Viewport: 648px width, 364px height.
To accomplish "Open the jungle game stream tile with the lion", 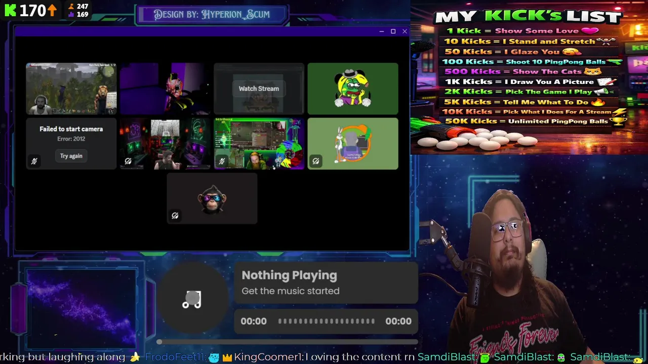I will (71, 89).
